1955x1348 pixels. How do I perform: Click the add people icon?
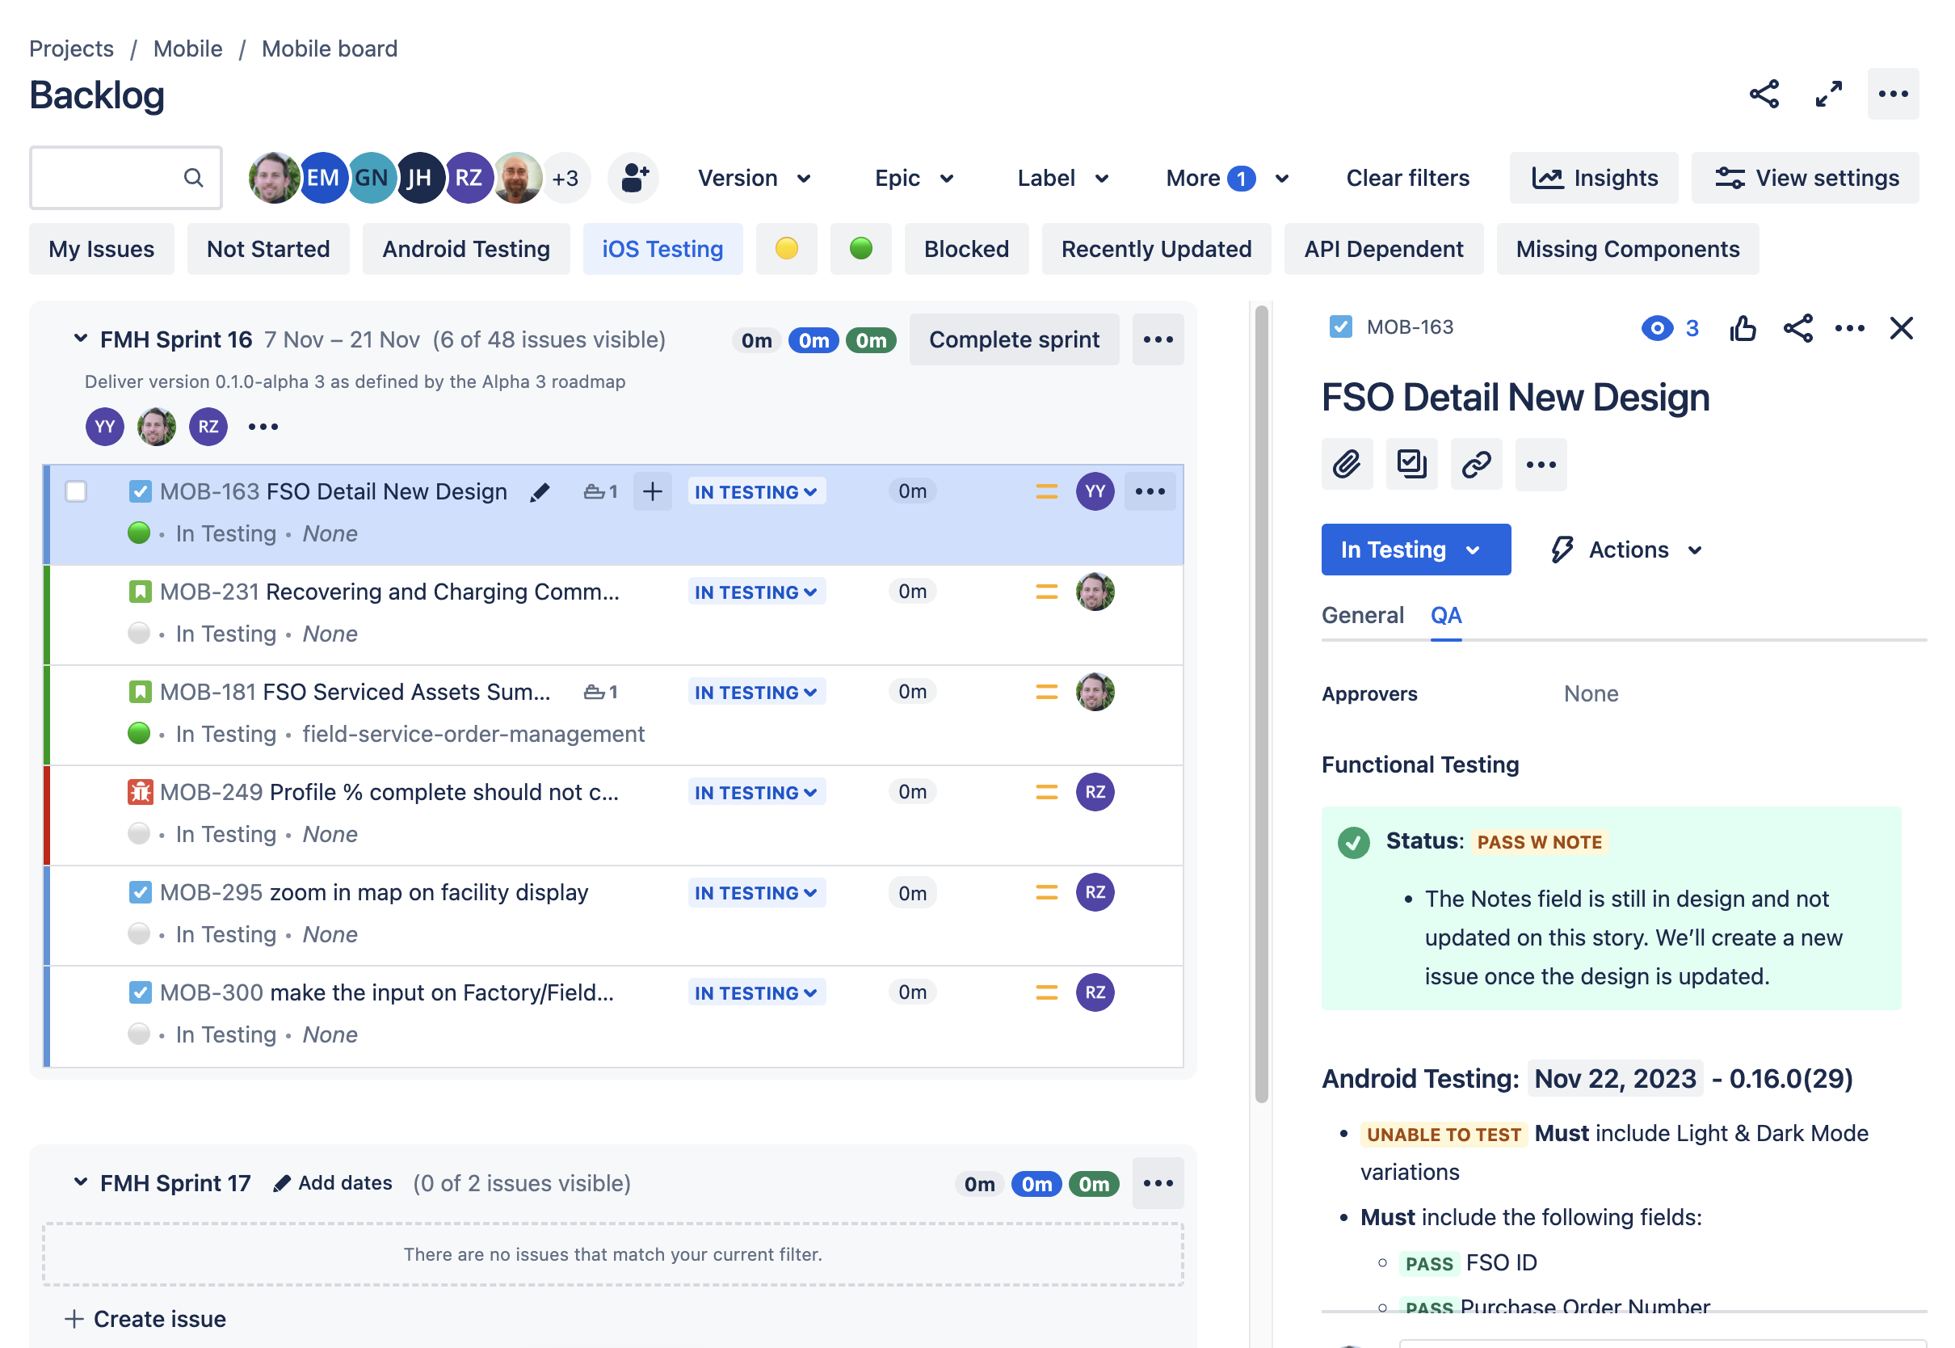click(x=633, y=179)
